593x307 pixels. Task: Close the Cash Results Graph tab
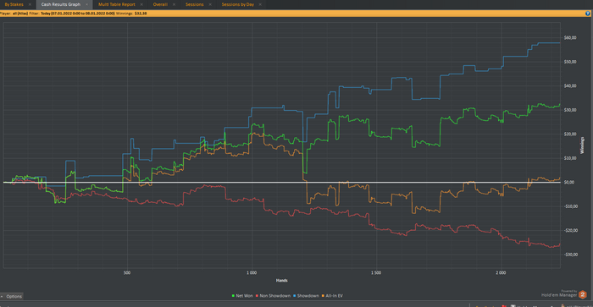[86, 4]
